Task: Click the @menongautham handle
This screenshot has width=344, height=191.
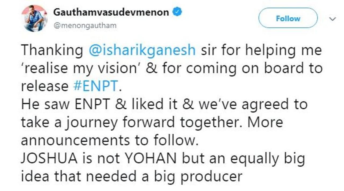Action: 85,25
